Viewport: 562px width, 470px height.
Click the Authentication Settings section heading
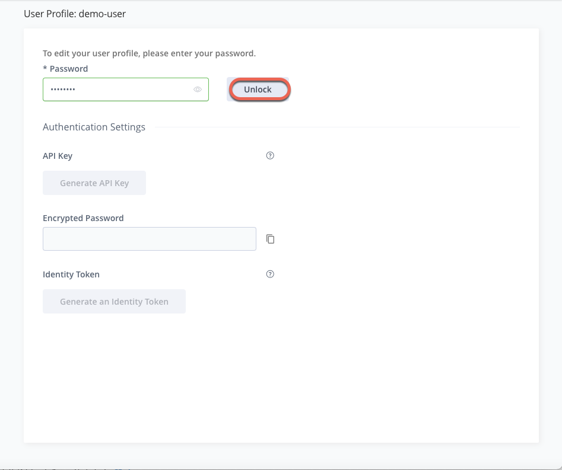coord(94,127)
